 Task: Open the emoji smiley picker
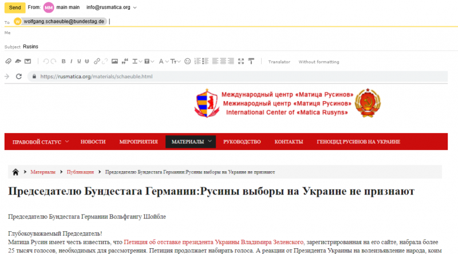click(x=188, y=61)
